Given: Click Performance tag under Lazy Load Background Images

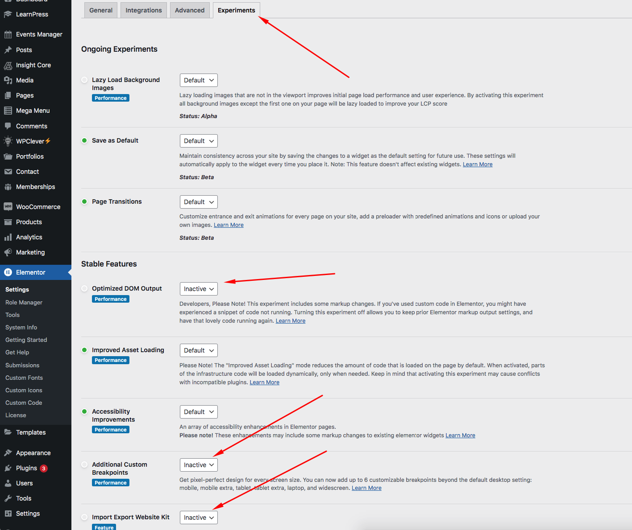Looking at the screenshot, I should coord(111,98).
